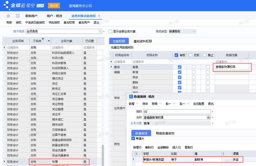Image resolution: width=256 pixels, height=166 pixels.
Task: Switch to 明细数据规则 tab
Action: point(165,134)
